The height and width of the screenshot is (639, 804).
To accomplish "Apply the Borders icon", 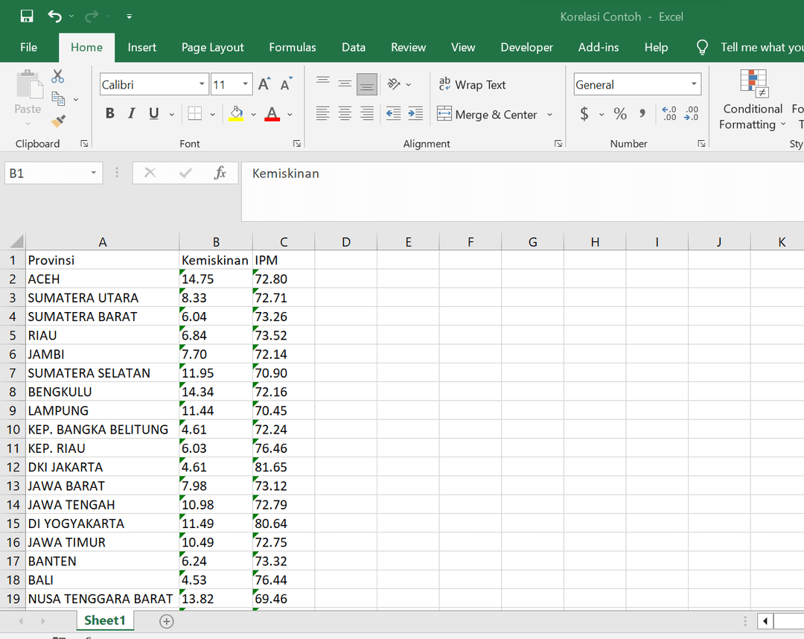I will (x=195, y=113).
